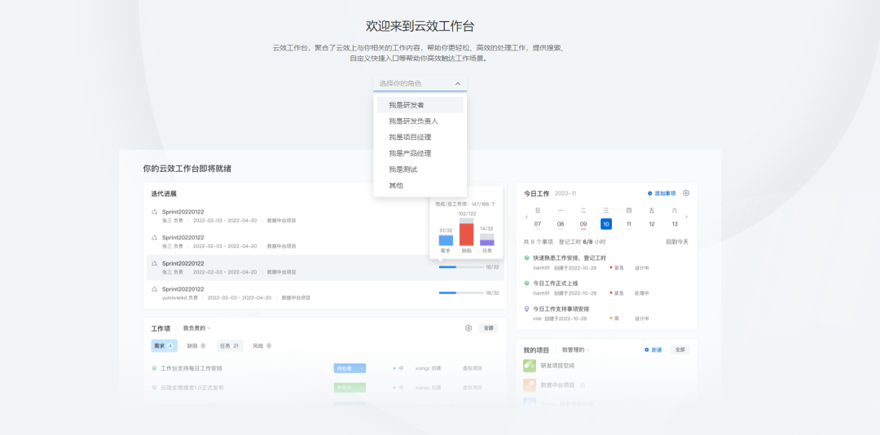This screenshot has width=880, height=435.
Task: Open the settings gear in the 今日工作 panel
Action: (686, 193)
